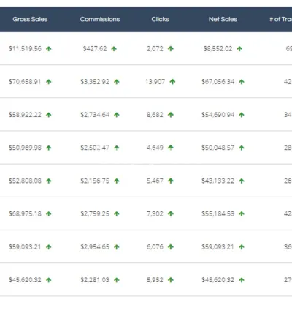Image resolution: width=292 pixels, height=310 pixels.
Task: Select the gross sales value $45,620.32
Action: pyautogui.click(x=25, y=280)
